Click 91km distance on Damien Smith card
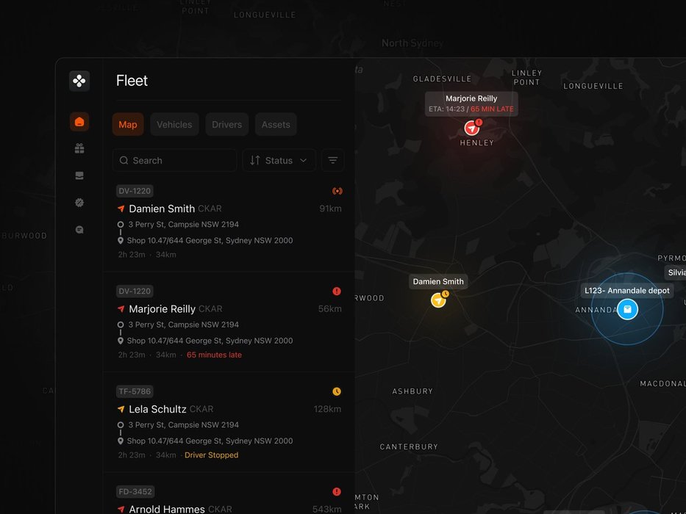 coord(330,209)
